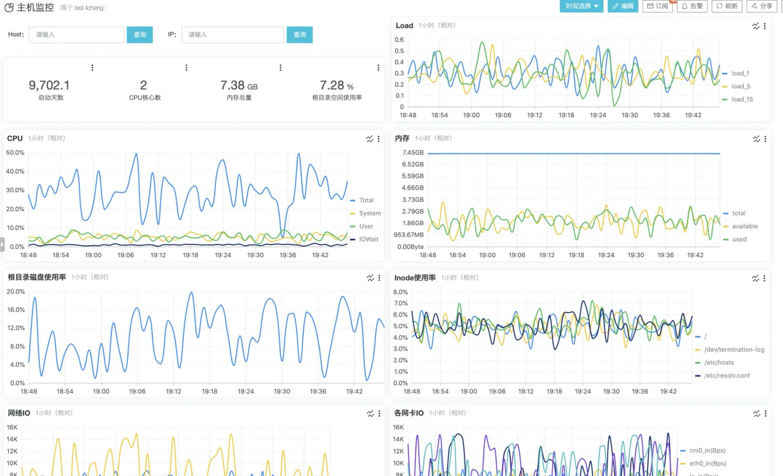
Task: Toggle System series in CPU legend
Action: (365, 213)
